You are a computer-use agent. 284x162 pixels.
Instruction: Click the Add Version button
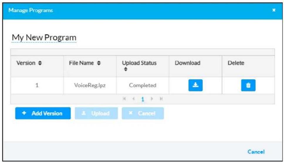(x=43, y=113)
